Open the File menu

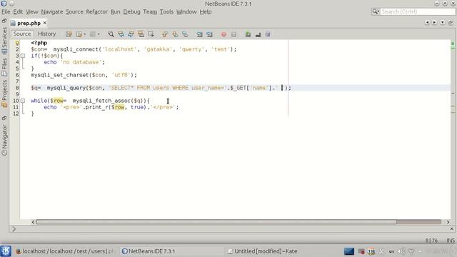6,11
